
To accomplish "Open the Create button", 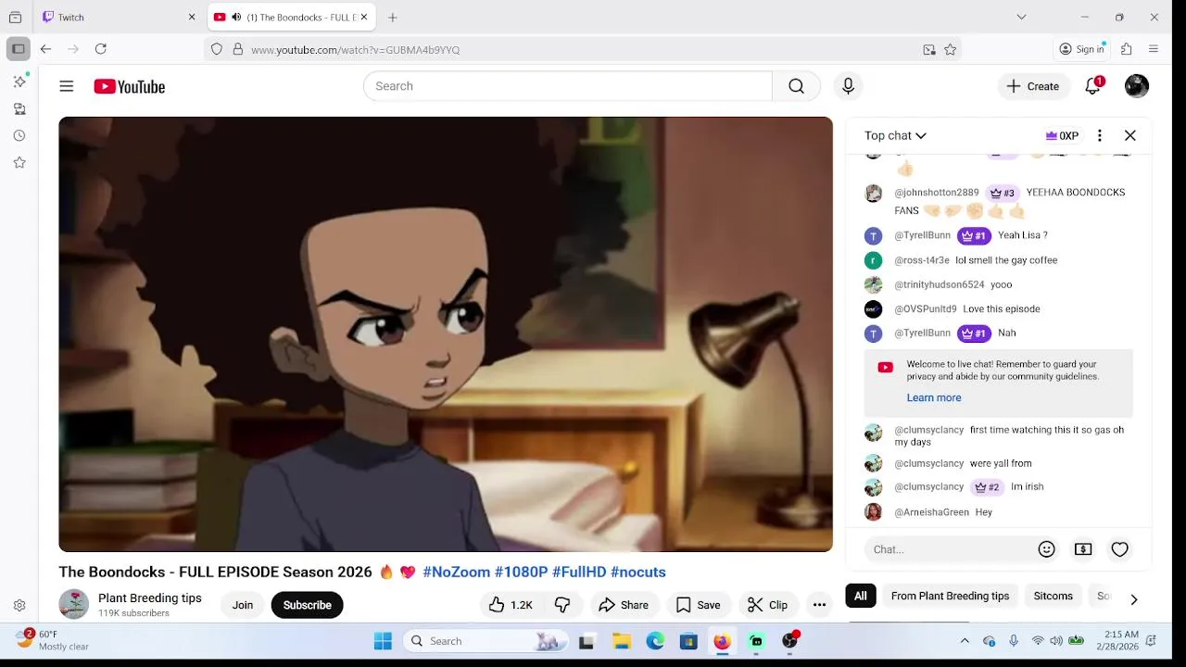I will click(1033, 86).
